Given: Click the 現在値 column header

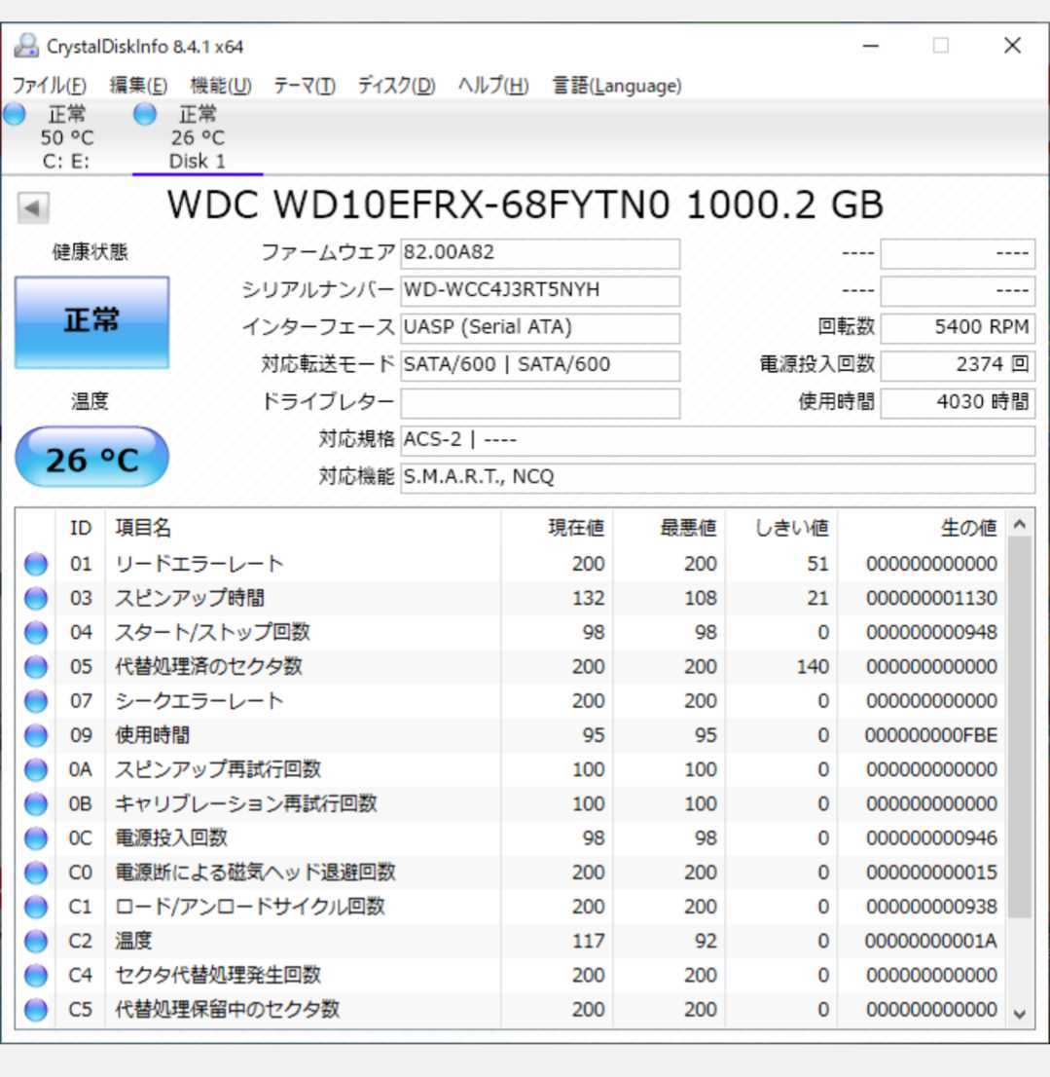Looking at the screenshot, I should [x=557, y=528].
